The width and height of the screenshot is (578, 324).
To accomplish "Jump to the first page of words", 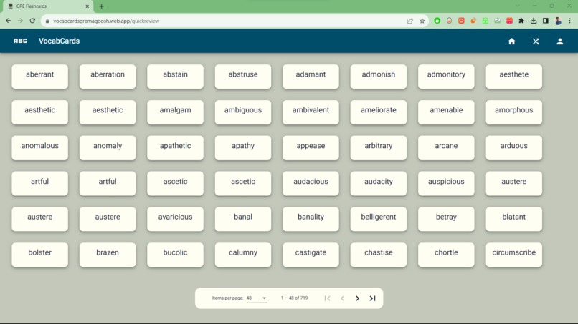I will tap(327, 298).
